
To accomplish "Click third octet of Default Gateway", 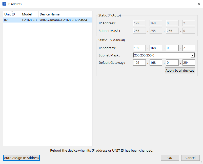I will coord(172,63).
